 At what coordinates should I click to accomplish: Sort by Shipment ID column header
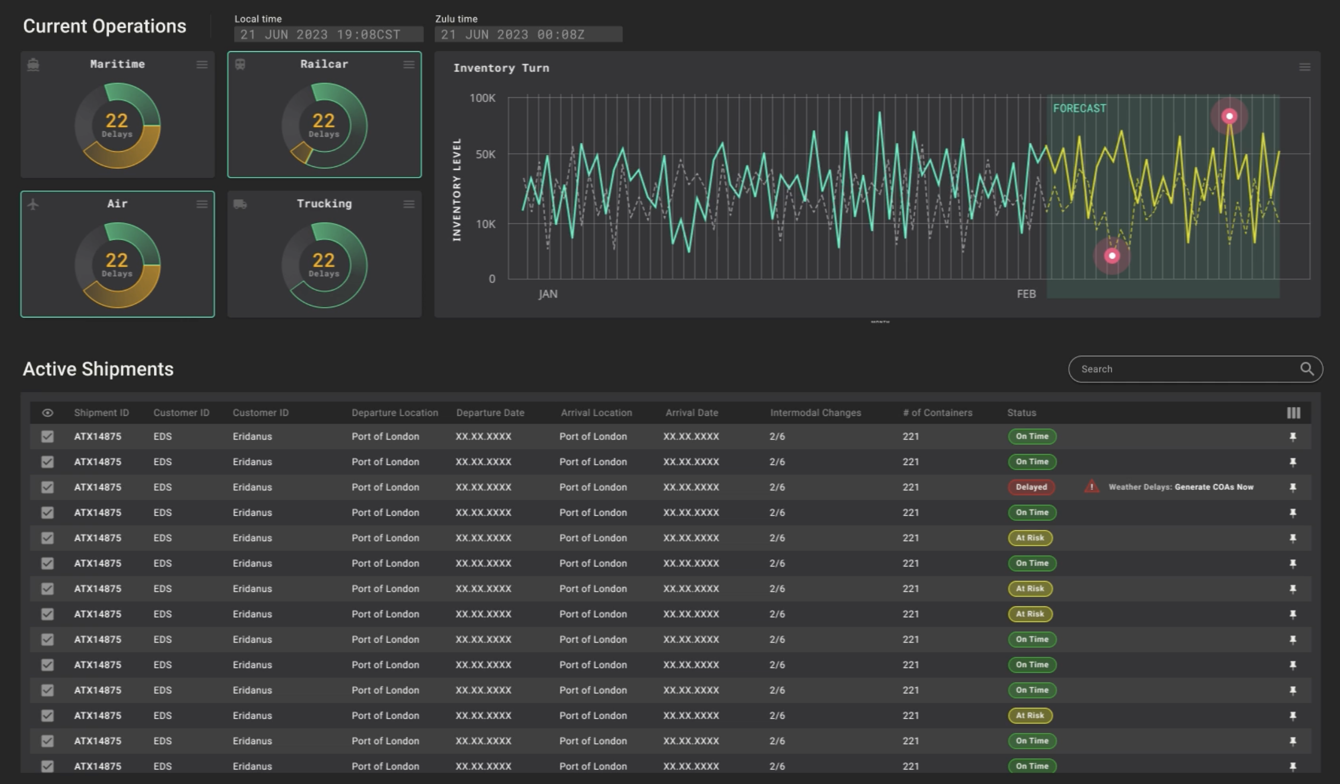point(101,413)
